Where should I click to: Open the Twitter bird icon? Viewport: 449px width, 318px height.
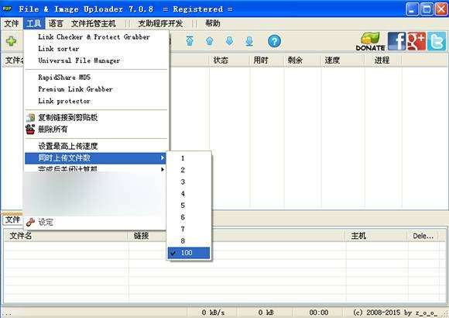pyautogui.click(x=437, y=41)
